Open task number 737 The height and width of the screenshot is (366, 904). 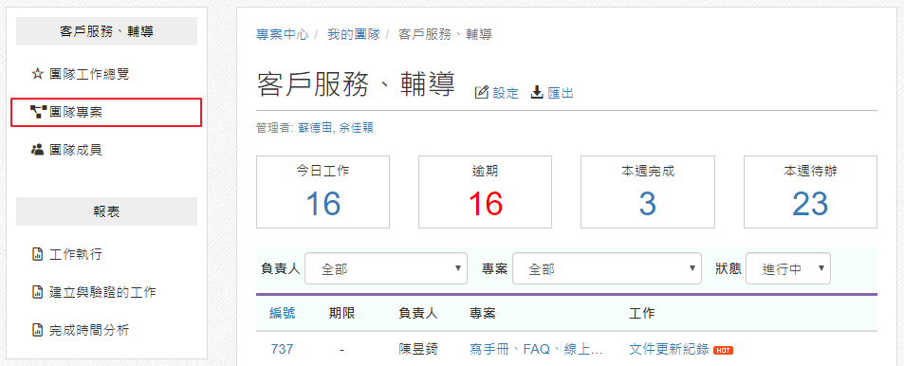[x=282, y=349]
